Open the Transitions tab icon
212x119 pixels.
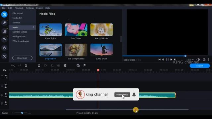(x=4, y=31)
